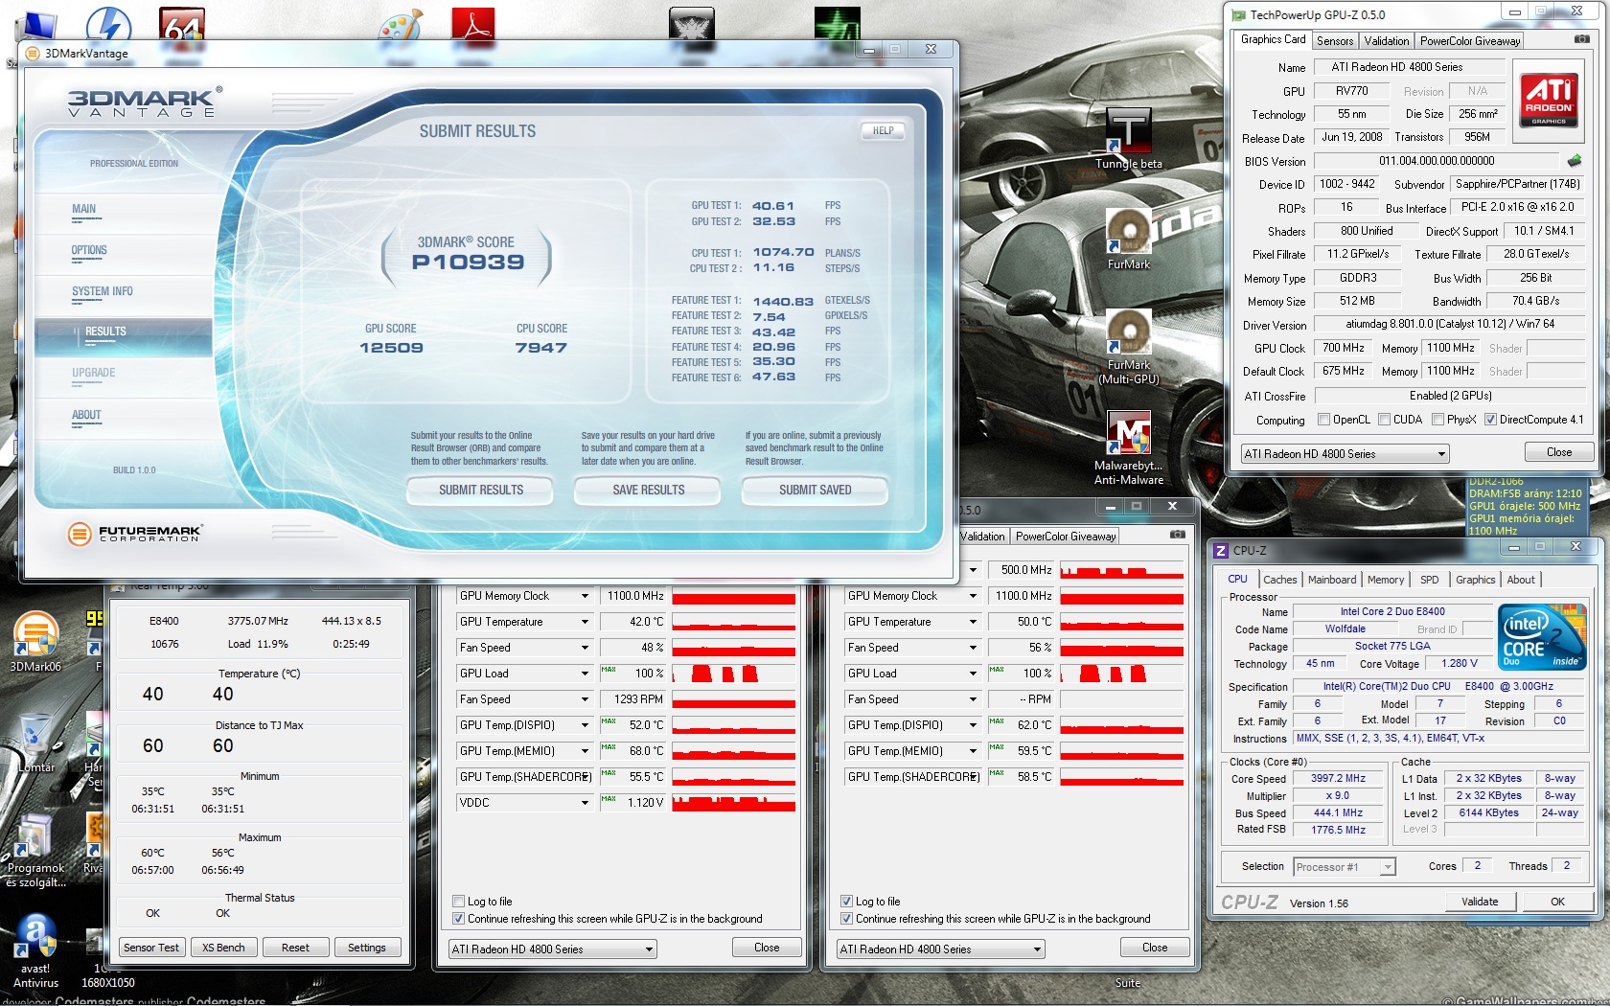The width and height of the screenshot is (1610, 1006).
Task: Click the purple CPU-Z title bar icon
Action: tap(1221, 550)
